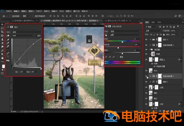Select the Eraser tool
184x126 pixels.
coord(2,43)
